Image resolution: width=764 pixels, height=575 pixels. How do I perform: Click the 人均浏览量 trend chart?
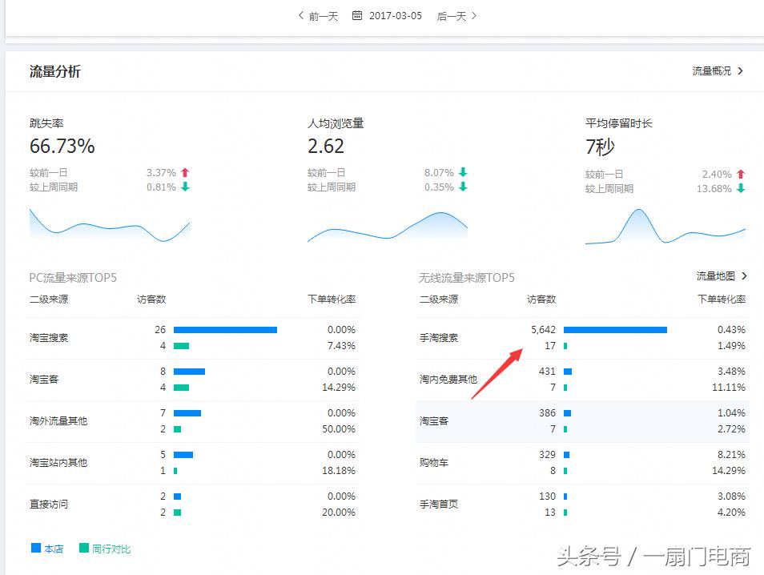pos(388,227)
